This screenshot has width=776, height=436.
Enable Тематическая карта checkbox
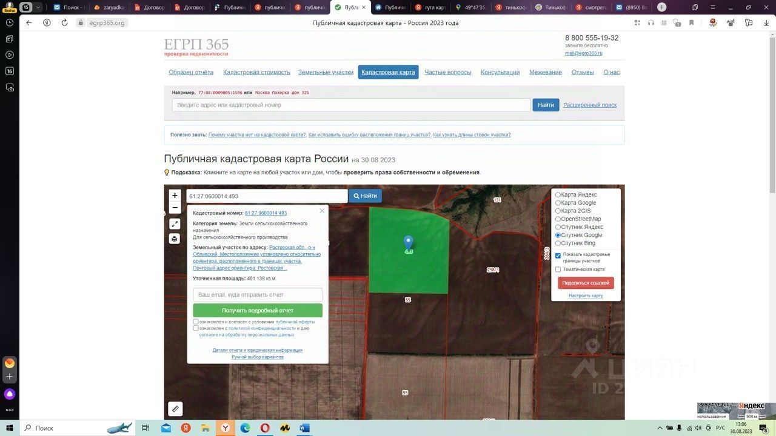tap(558, 269)
